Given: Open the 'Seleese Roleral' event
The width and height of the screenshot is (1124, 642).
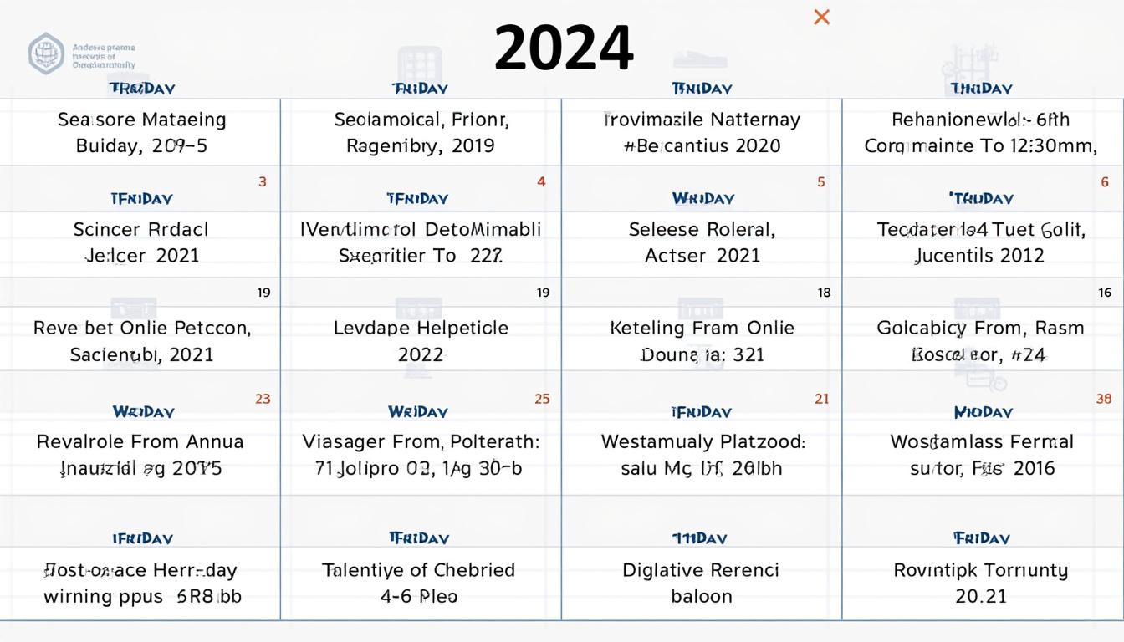Looking at the screenshot, I should (x=702, y=242).
